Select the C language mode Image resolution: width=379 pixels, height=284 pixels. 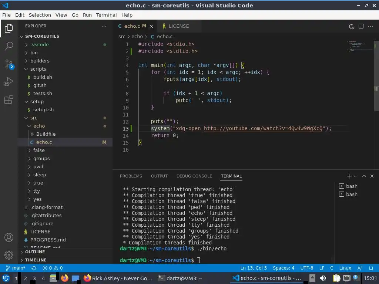click(x=332, y=268)
